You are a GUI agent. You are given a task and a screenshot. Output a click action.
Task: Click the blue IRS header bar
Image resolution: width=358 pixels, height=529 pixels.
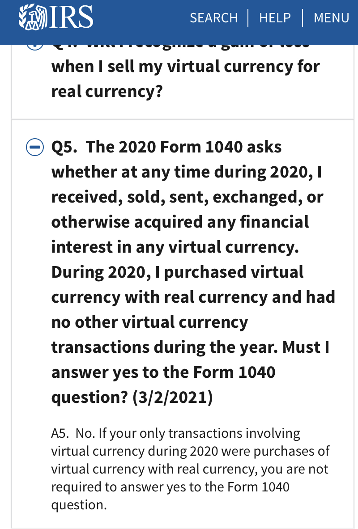point(179,22)
